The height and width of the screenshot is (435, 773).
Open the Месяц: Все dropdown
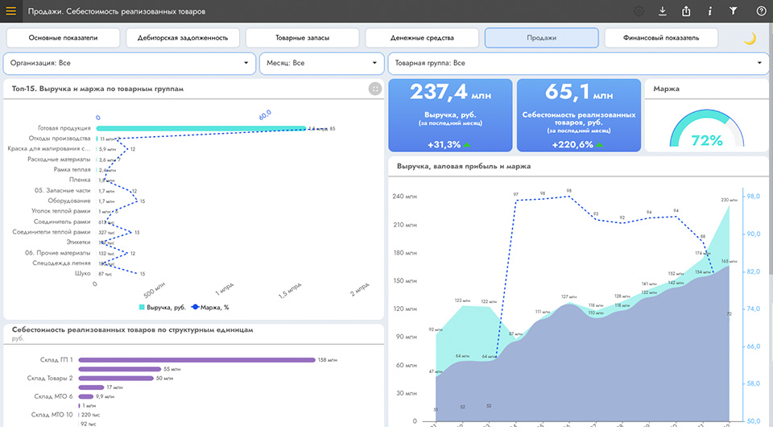[321, 63]
